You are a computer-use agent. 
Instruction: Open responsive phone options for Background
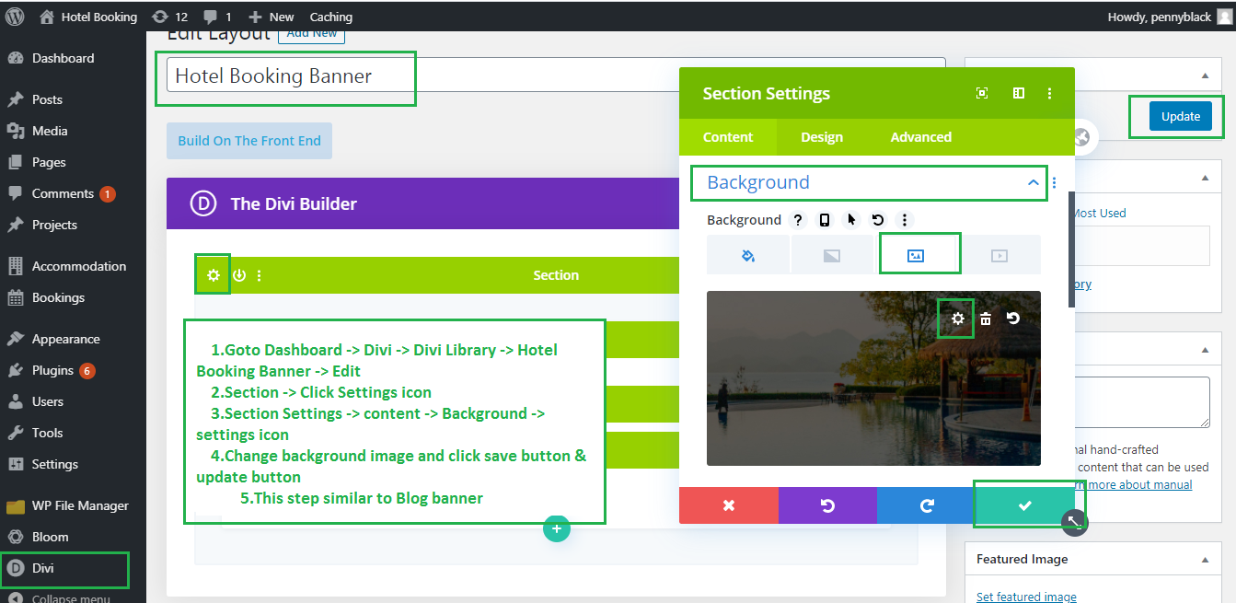pyautogui.click(x=825, y=220)
